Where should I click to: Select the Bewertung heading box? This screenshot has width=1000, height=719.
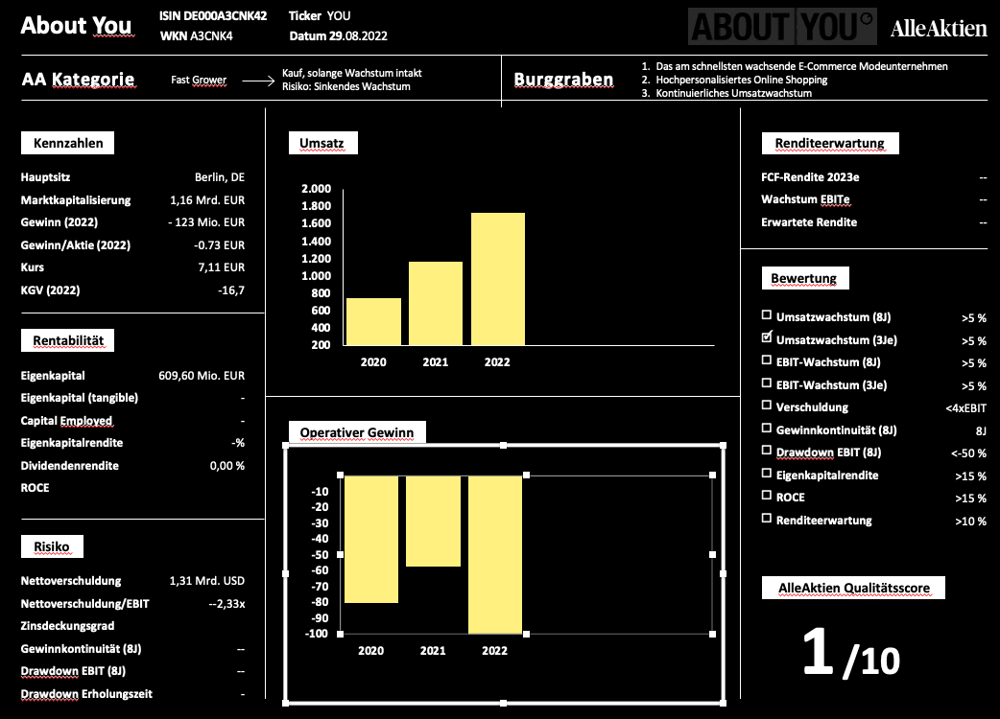[x=805, y=278]
